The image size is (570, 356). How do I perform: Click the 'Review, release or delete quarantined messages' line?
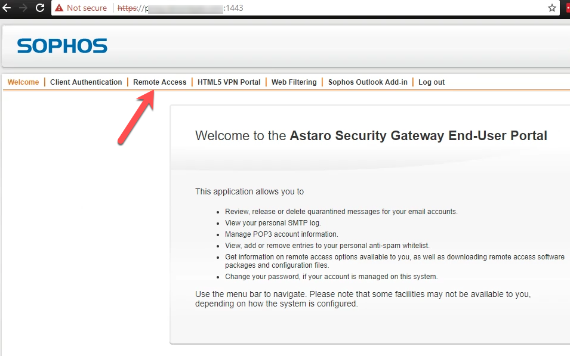(341, 212)
